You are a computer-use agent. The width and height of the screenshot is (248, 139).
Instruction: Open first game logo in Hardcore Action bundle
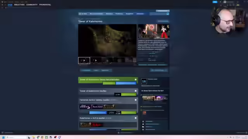point(85,107)
